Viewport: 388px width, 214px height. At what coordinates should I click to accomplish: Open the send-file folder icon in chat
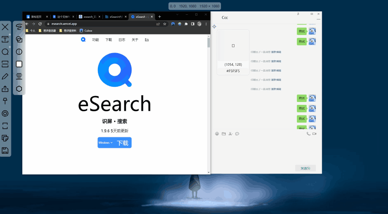click(224, 134)
